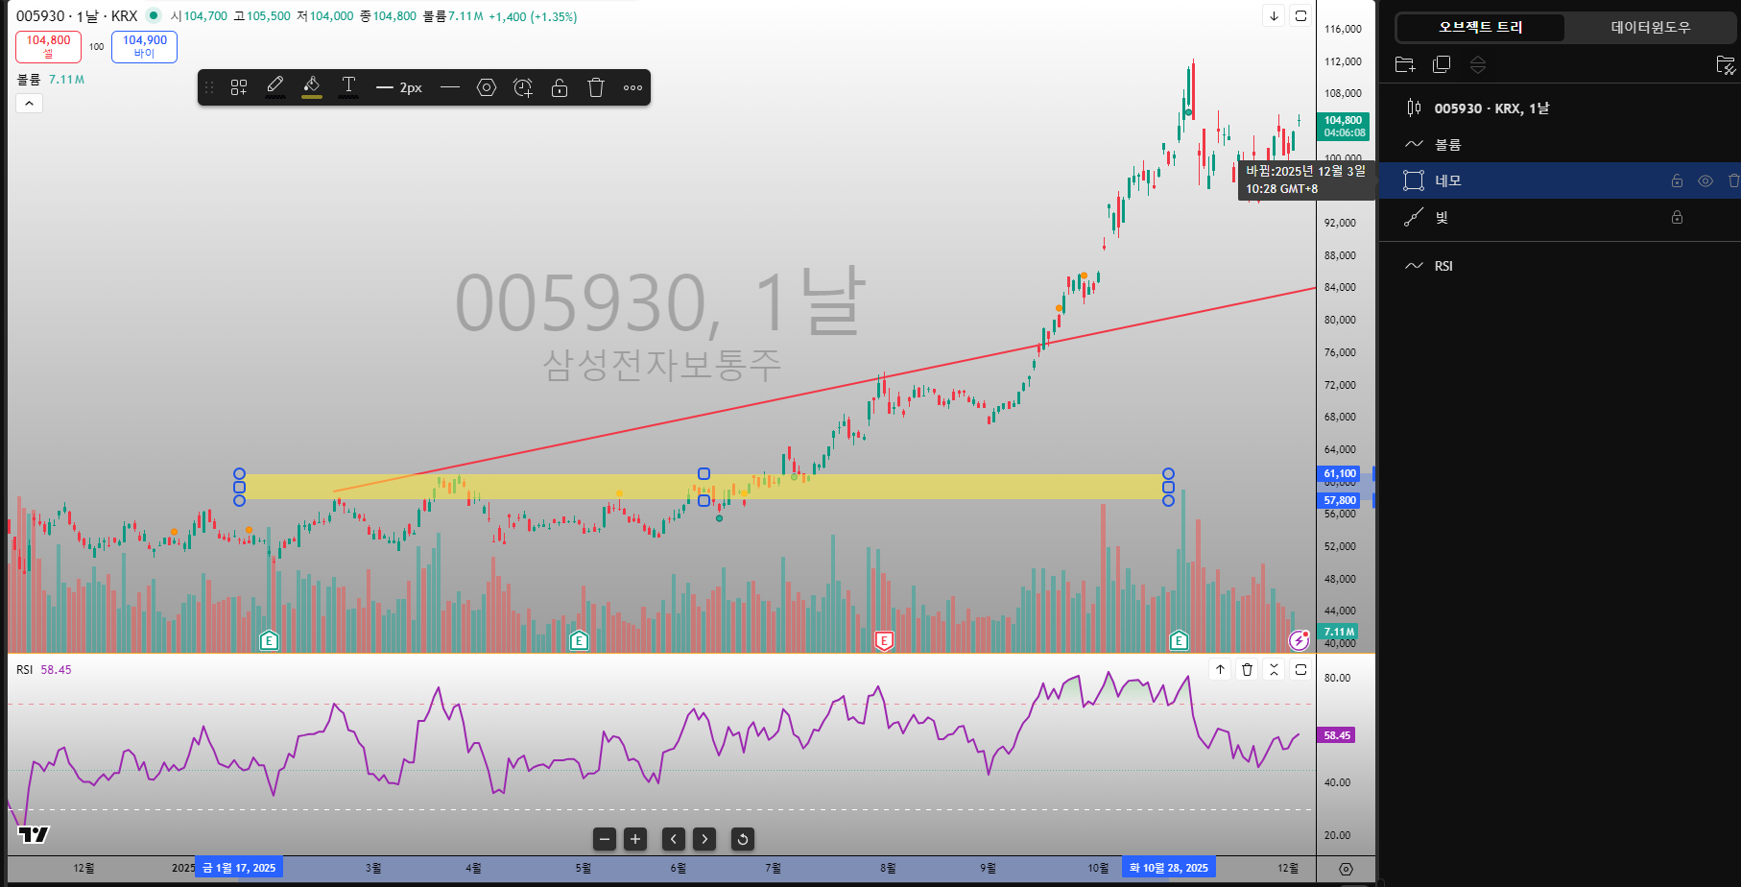This screenshot has width=1741, height=887.
Task: Create new group folder in object tree
Action: point(1405,64)
